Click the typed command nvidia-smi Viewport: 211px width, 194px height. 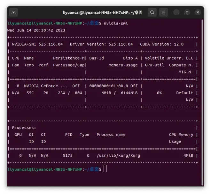tap(116, 23)
